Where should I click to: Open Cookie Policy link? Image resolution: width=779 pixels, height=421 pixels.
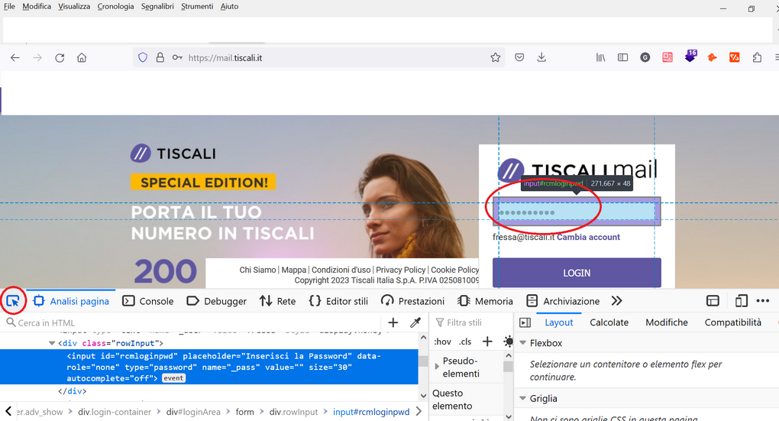454,270
